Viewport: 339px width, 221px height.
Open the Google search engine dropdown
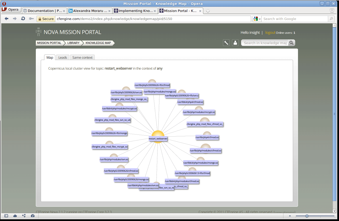point(257,19)
